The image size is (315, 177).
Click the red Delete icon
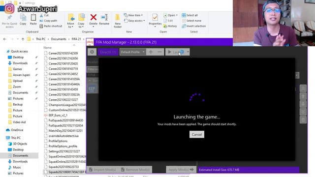[94, 17]
